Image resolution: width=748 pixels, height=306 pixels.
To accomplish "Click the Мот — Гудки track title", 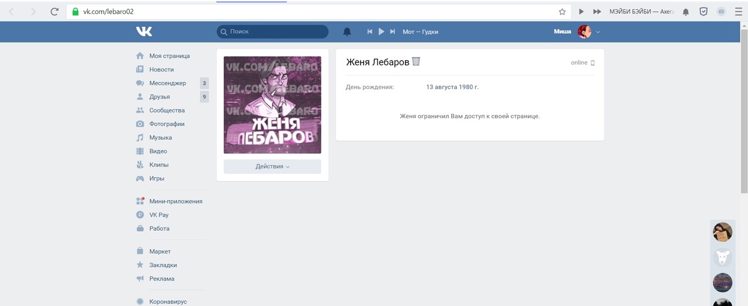I will coord(420,31).
